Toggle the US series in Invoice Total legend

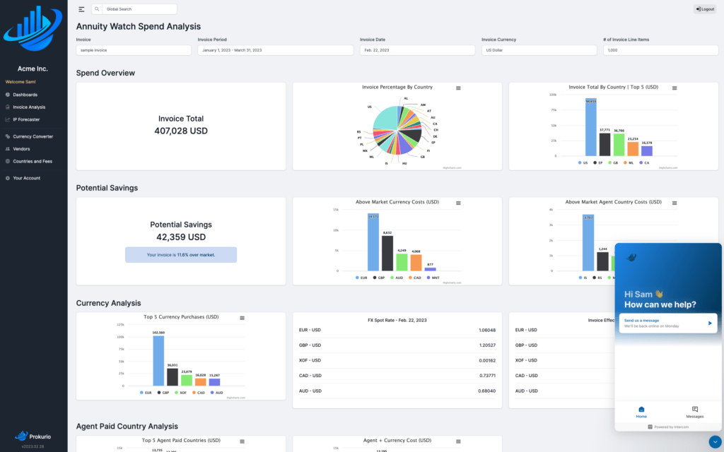tap(583, 163)
